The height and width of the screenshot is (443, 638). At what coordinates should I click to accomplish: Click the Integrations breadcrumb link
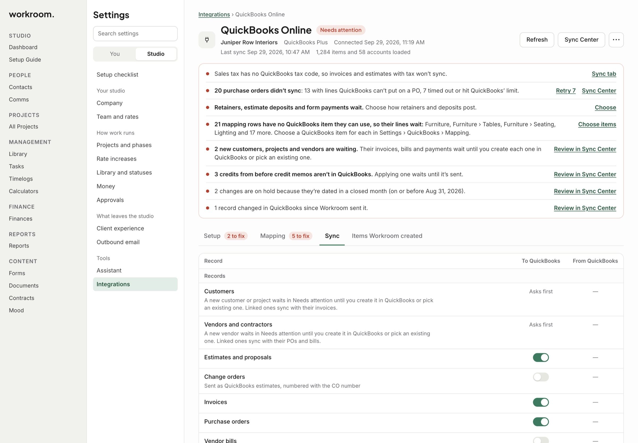point(214,14)
